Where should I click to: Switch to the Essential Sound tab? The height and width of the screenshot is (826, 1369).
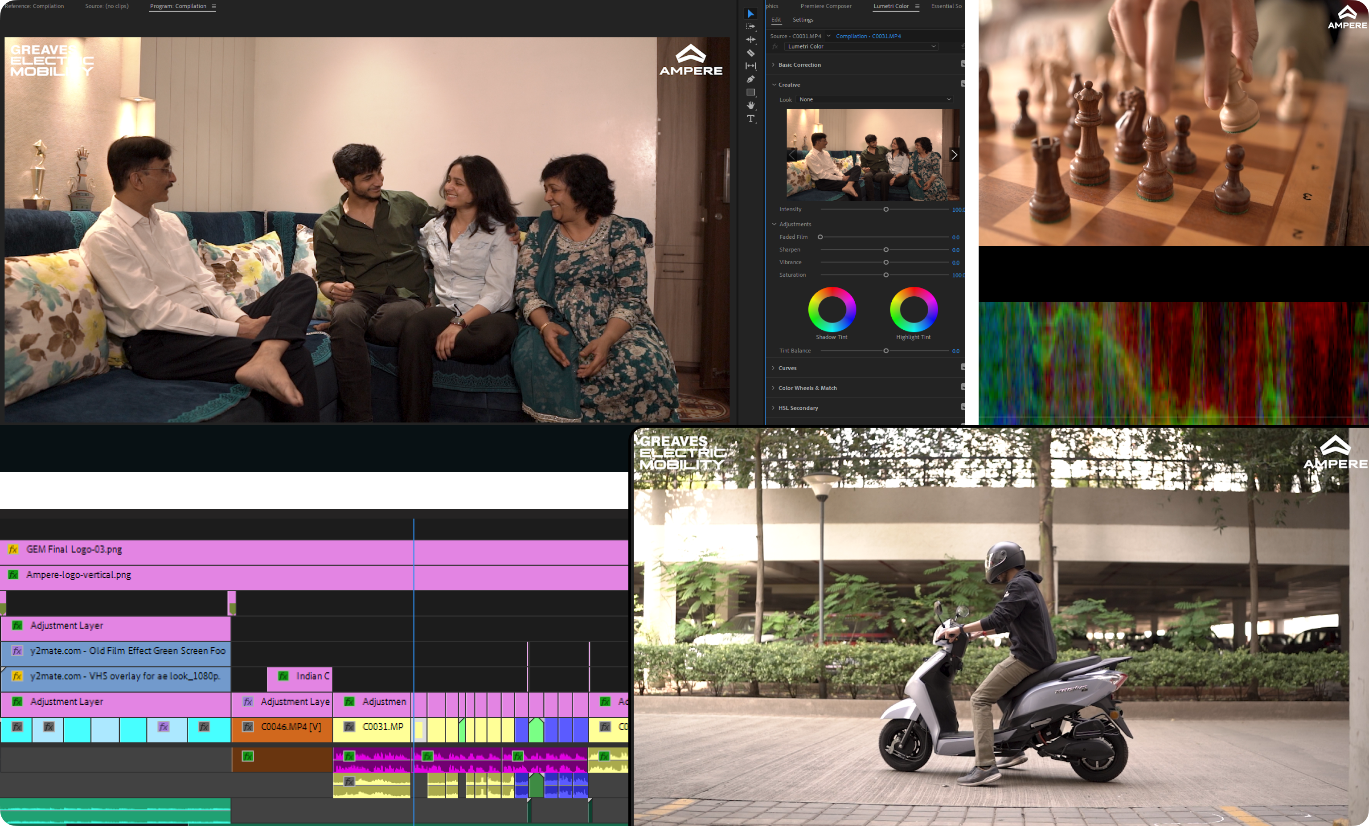point(946,6)
